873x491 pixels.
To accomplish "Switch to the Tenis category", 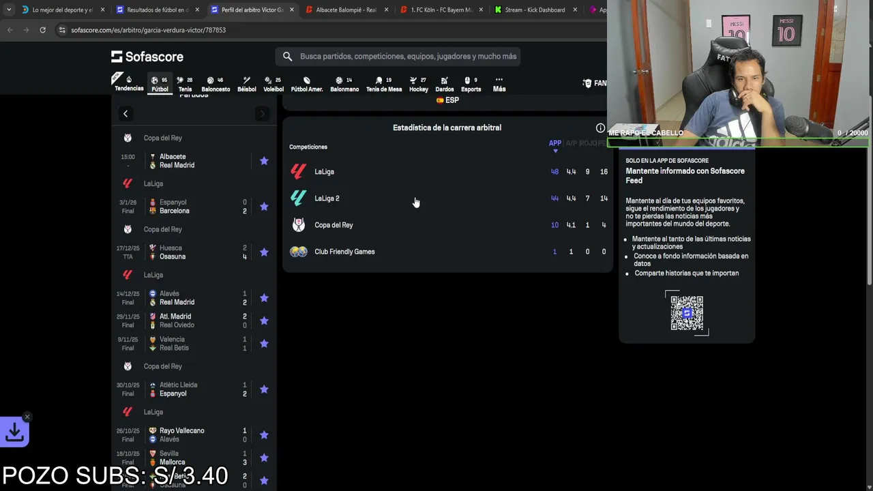I will coord(185,84).
